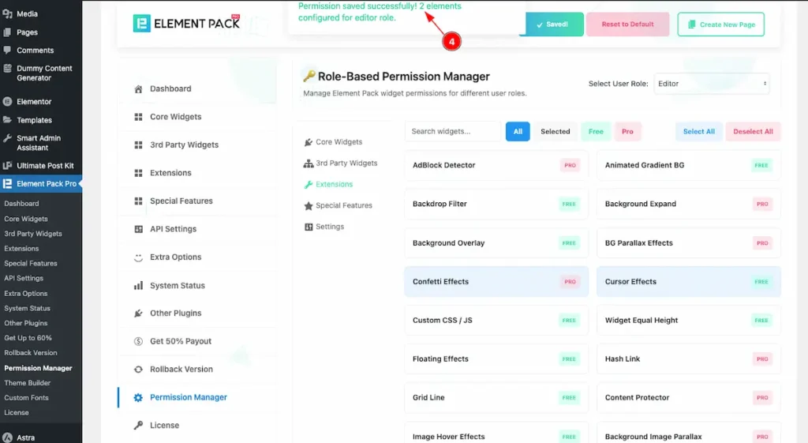Click the Rollback Version icon in sidebar

138,370
